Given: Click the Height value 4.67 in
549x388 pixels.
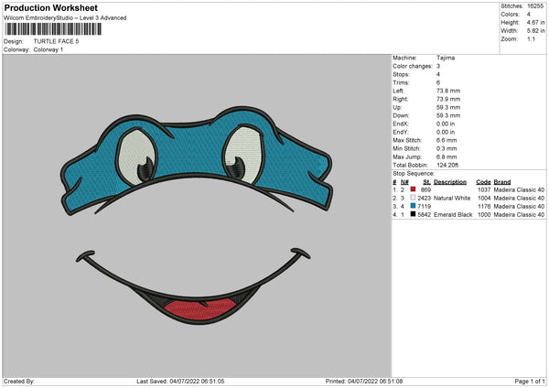Looking at the screenshot, I should 535,22.
